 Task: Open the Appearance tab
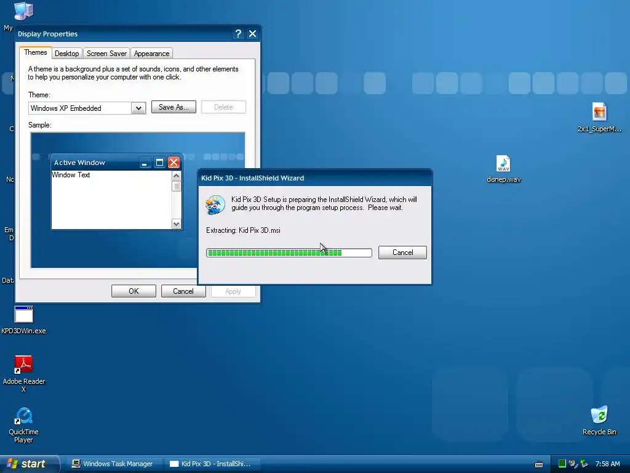151,54
